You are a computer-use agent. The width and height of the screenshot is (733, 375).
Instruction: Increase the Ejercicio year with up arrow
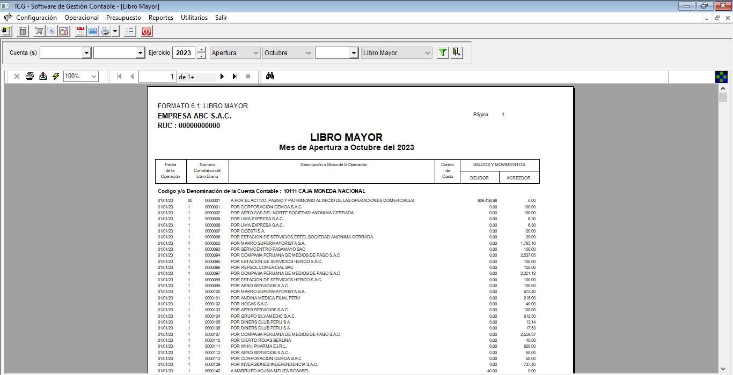point(201,50)
